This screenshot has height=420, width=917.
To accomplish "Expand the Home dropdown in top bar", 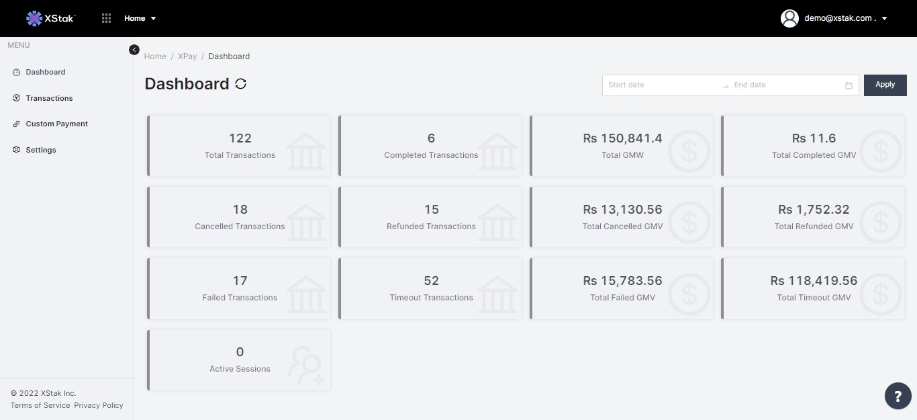I will [x=140, y=18].
